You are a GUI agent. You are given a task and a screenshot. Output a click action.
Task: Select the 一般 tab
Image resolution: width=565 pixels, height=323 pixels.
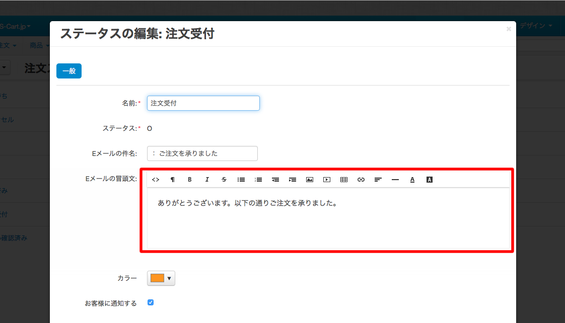[x=69, y=71]
